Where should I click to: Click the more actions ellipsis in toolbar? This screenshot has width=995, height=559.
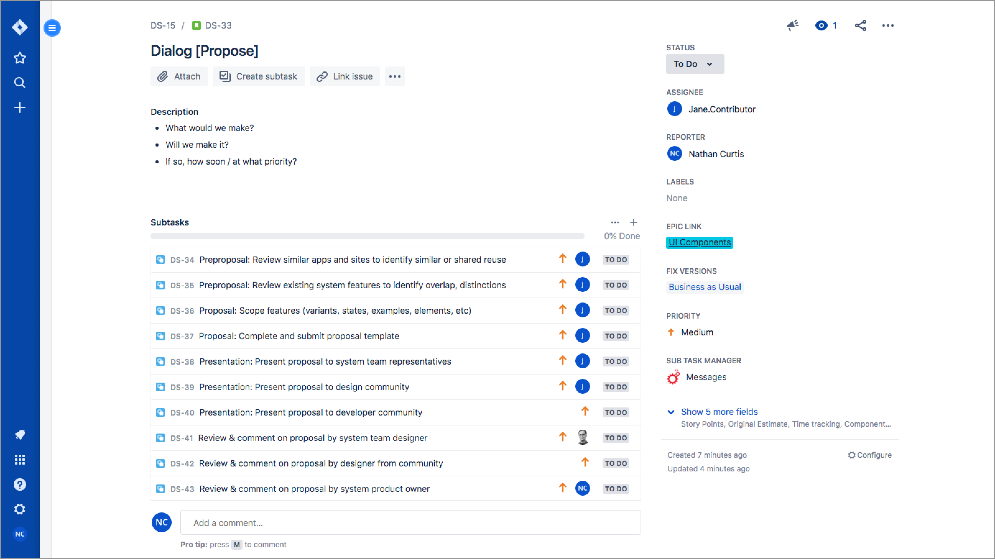pyautogui.click(x=394, y=76)
